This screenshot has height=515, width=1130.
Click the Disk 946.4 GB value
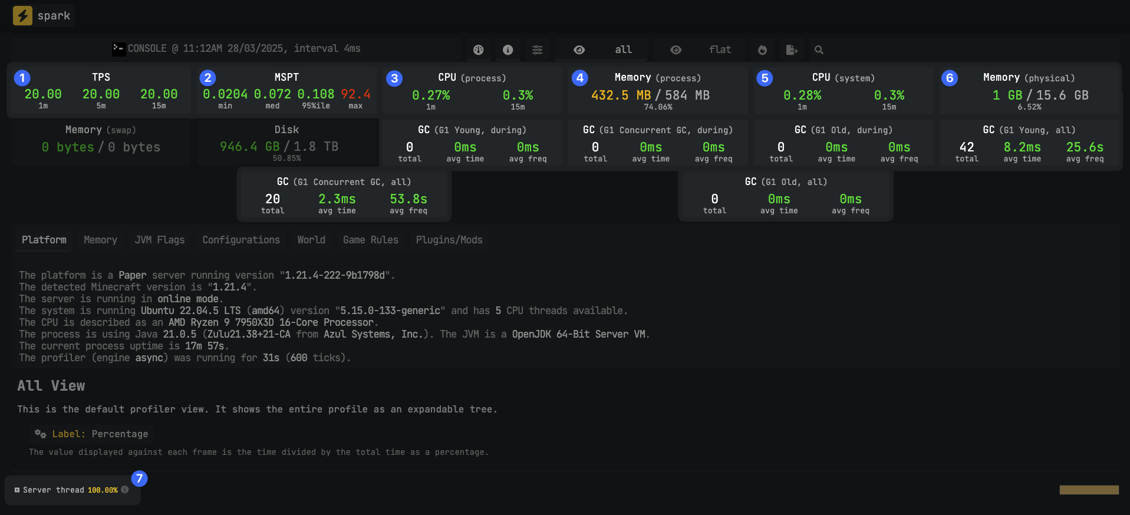pos(249,146)
